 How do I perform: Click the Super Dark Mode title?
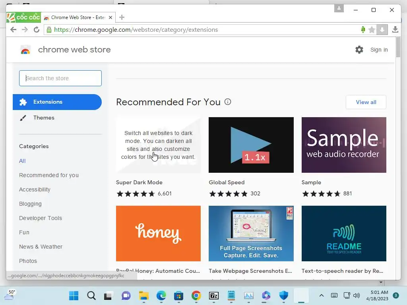[139, 182]
